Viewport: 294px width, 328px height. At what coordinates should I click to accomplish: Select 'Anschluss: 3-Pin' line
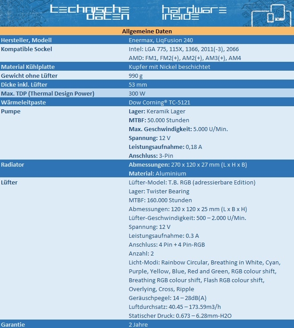click(x=151, y=156)
